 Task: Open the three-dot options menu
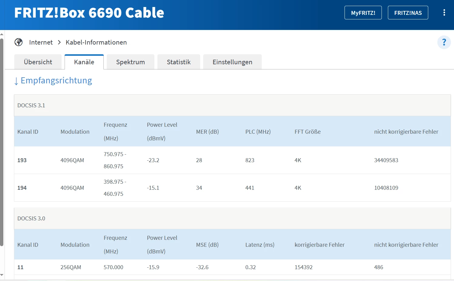pos(444,12)
